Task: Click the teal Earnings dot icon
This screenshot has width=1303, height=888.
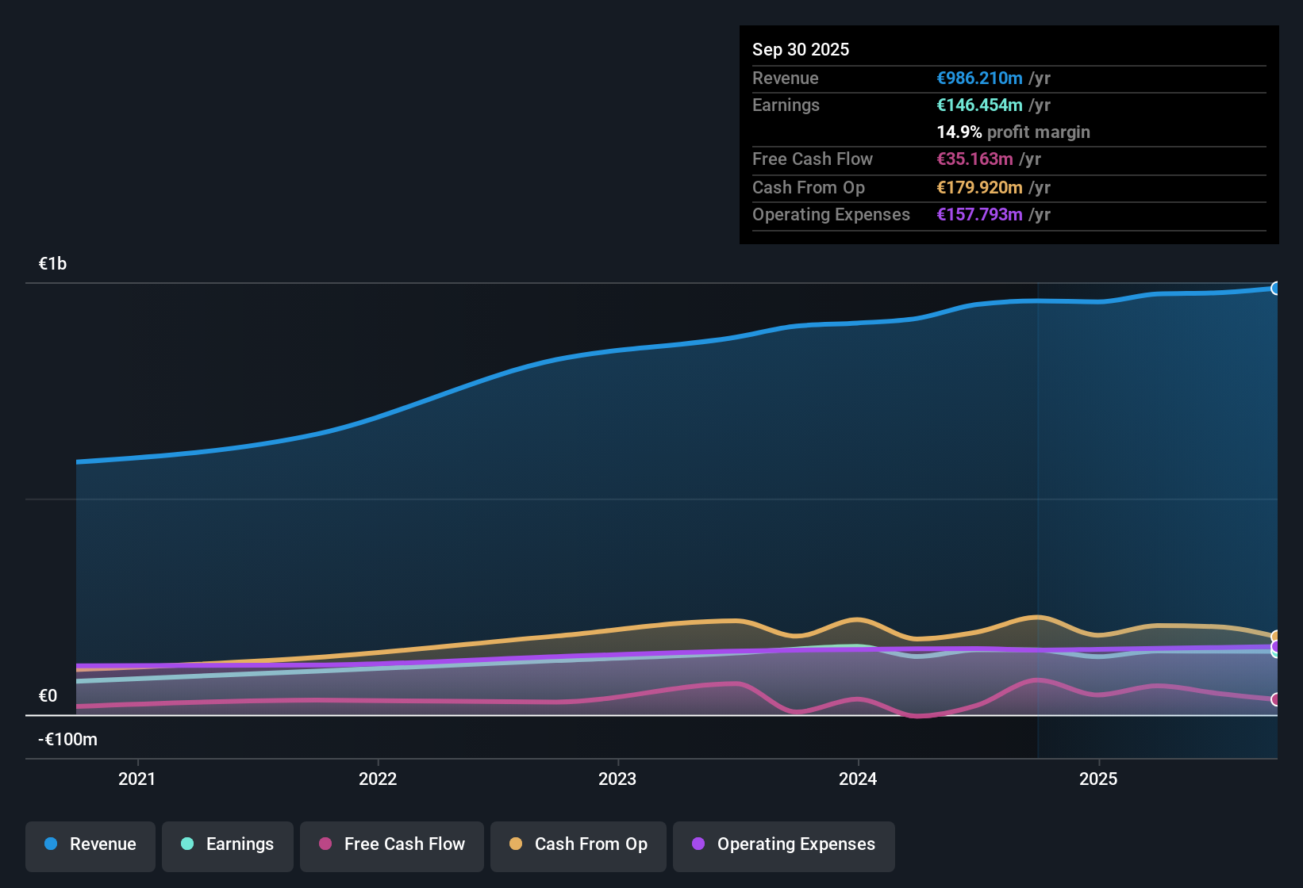Action: pos(186,844)
